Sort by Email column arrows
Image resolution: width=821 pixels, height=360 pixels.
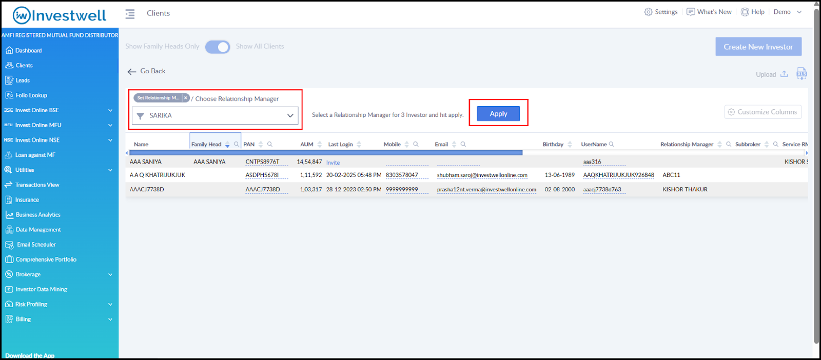point(454,144)
